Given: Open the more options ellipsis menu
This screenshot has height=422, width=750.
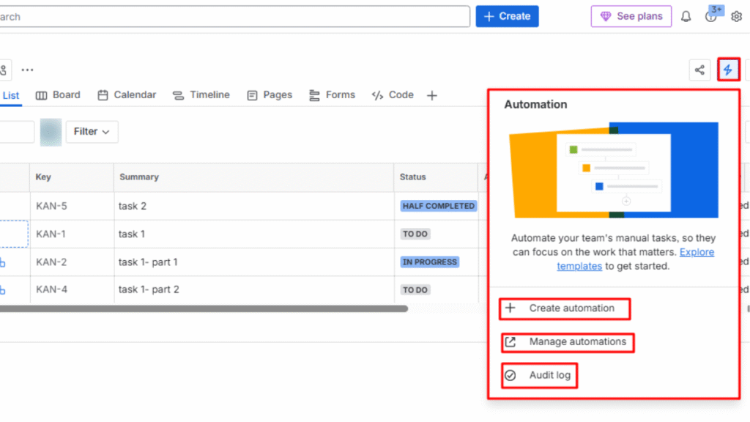Looking at the screenshot, I should click(27, 69).
